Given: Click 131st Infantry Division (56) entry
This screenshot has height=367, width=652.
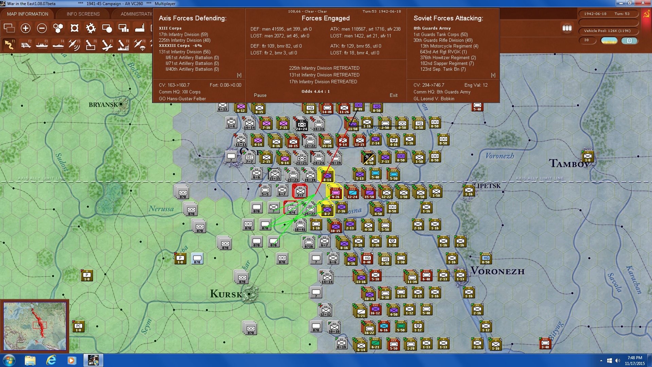Looking at the screenshot, I should (x=185, y=52).
